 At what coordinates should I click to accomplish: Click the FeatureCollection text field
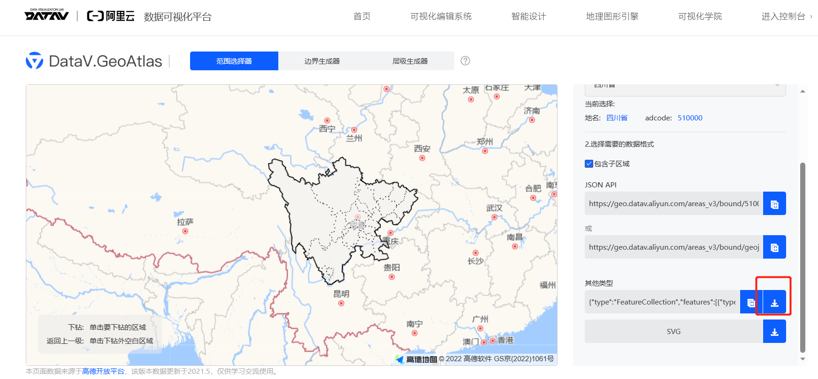coord(662,302)
